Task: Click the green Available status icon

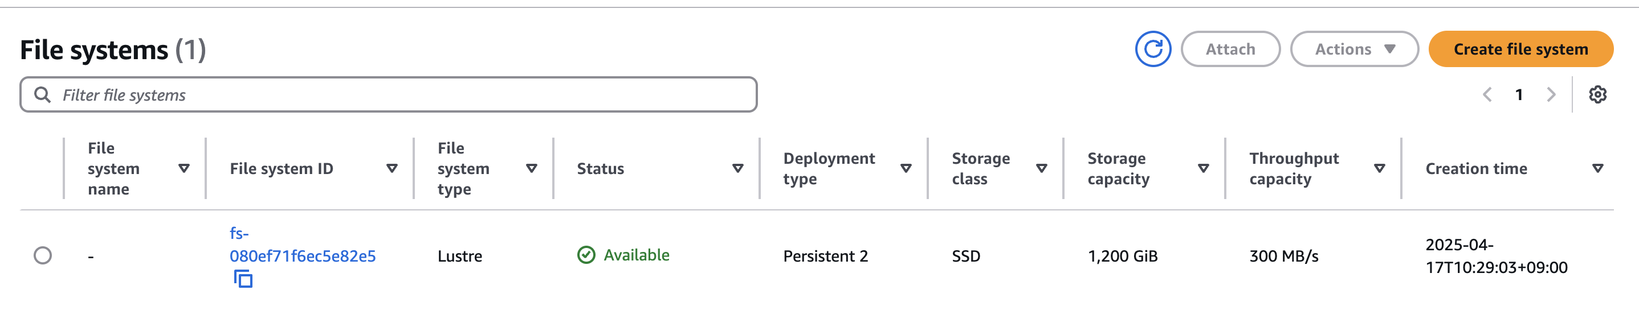Action: pyautogui.click(x=586, y=255)
